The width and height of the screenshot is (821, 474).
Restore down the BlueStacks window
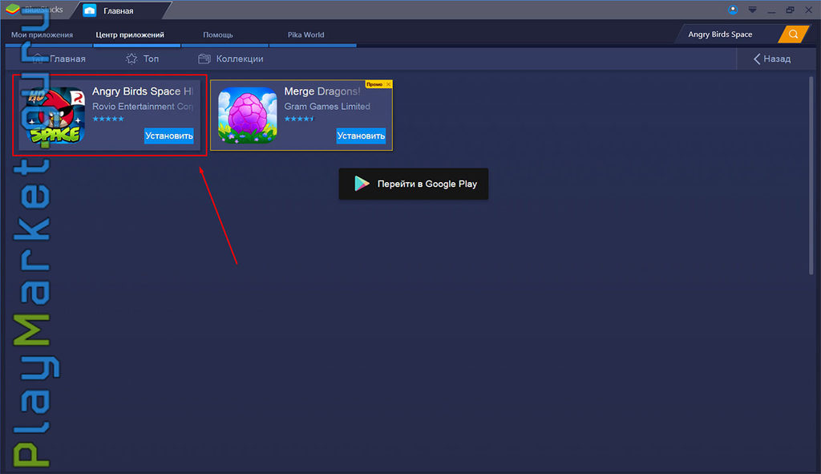790,10
